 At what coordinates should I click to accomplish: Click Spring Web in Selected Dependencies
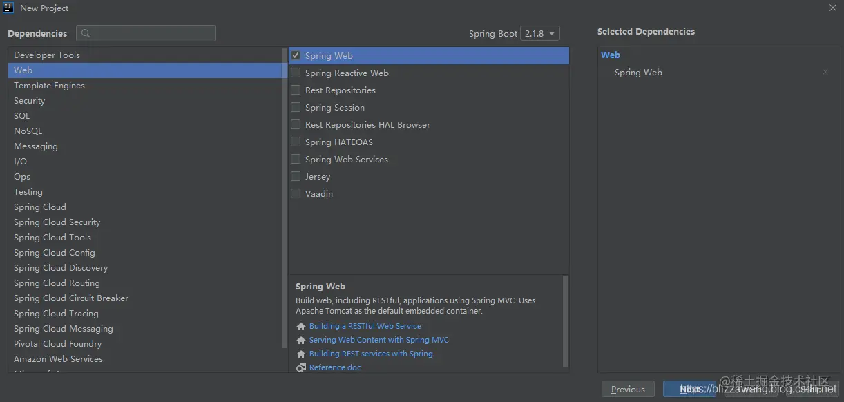638,73
